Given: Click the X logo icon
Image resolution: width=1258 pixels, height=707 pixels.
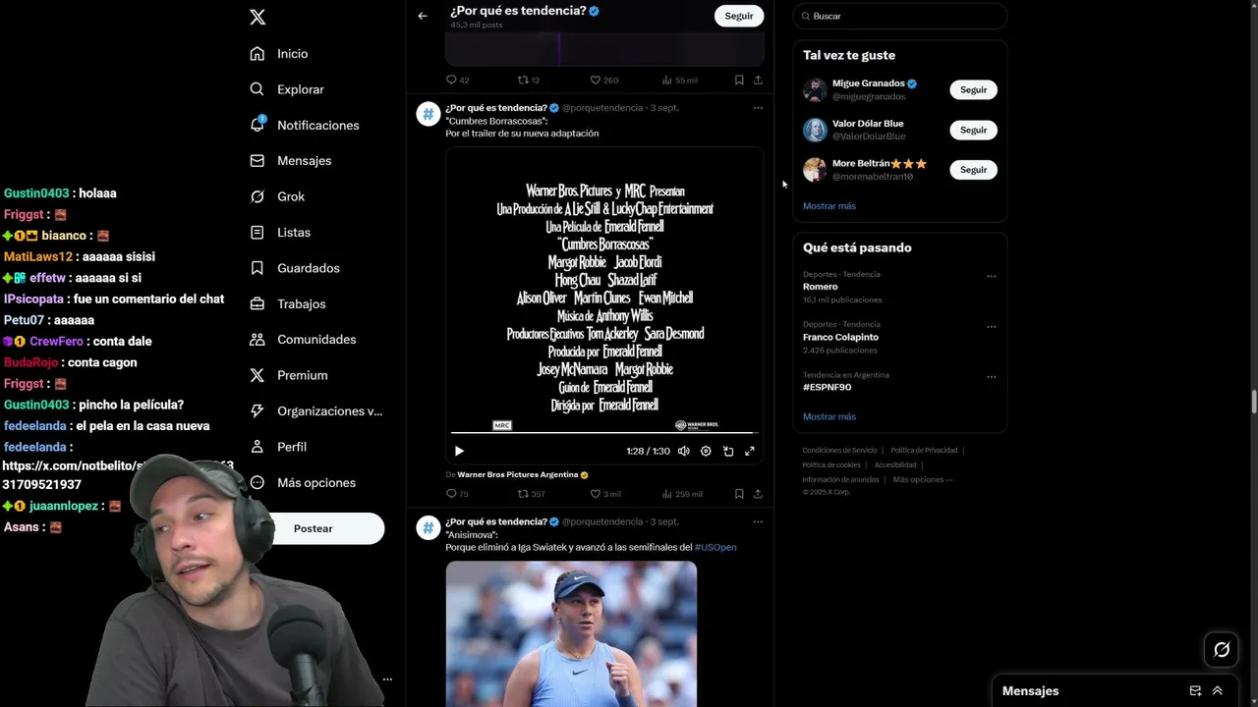Looking at the screenshot, I should click(257, 17).
